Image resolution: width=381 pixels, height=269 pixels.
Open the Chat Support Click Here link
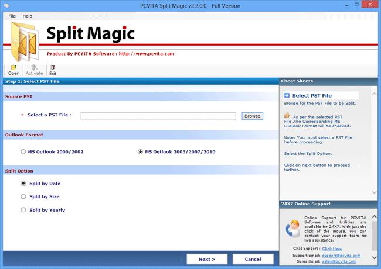(x=332, y=249)
